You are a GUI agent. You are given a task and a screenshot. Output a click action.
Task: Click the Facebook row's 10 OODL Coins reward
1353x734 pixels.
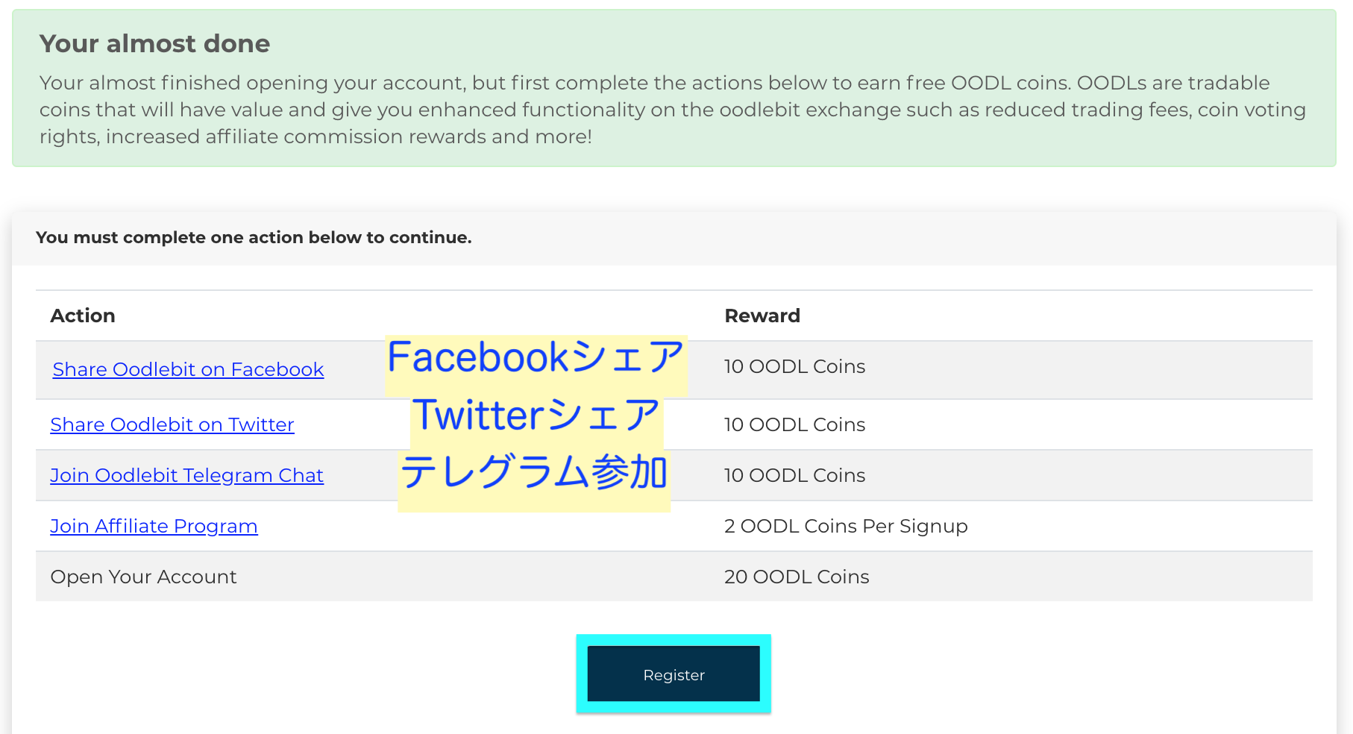point(794,366)
